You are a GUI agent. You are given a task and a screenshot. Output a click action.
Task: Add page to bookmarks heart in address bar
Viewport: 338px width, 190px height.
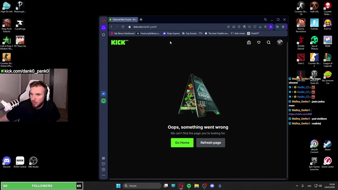tap(255, 27)
